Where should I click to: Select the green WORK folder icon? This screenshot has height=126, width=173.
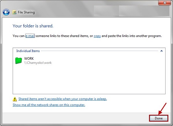[x=18, y=61]
